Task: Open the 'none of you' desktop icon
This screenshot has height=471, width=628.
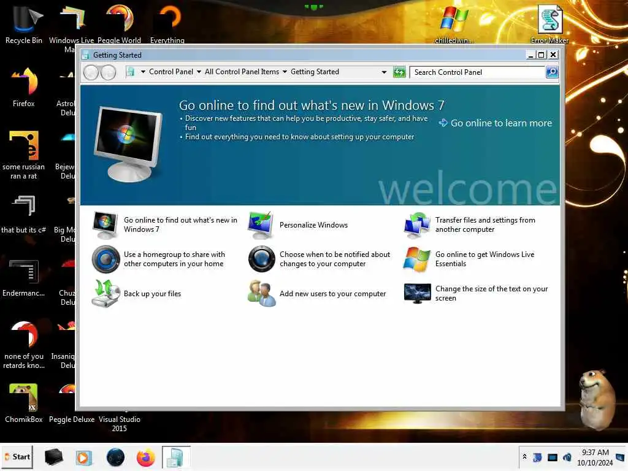Action: (24, 345)
